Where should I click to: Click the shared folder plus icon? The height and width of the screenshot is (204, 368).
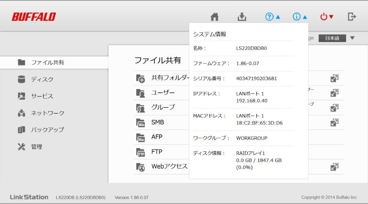pos(141,78)
